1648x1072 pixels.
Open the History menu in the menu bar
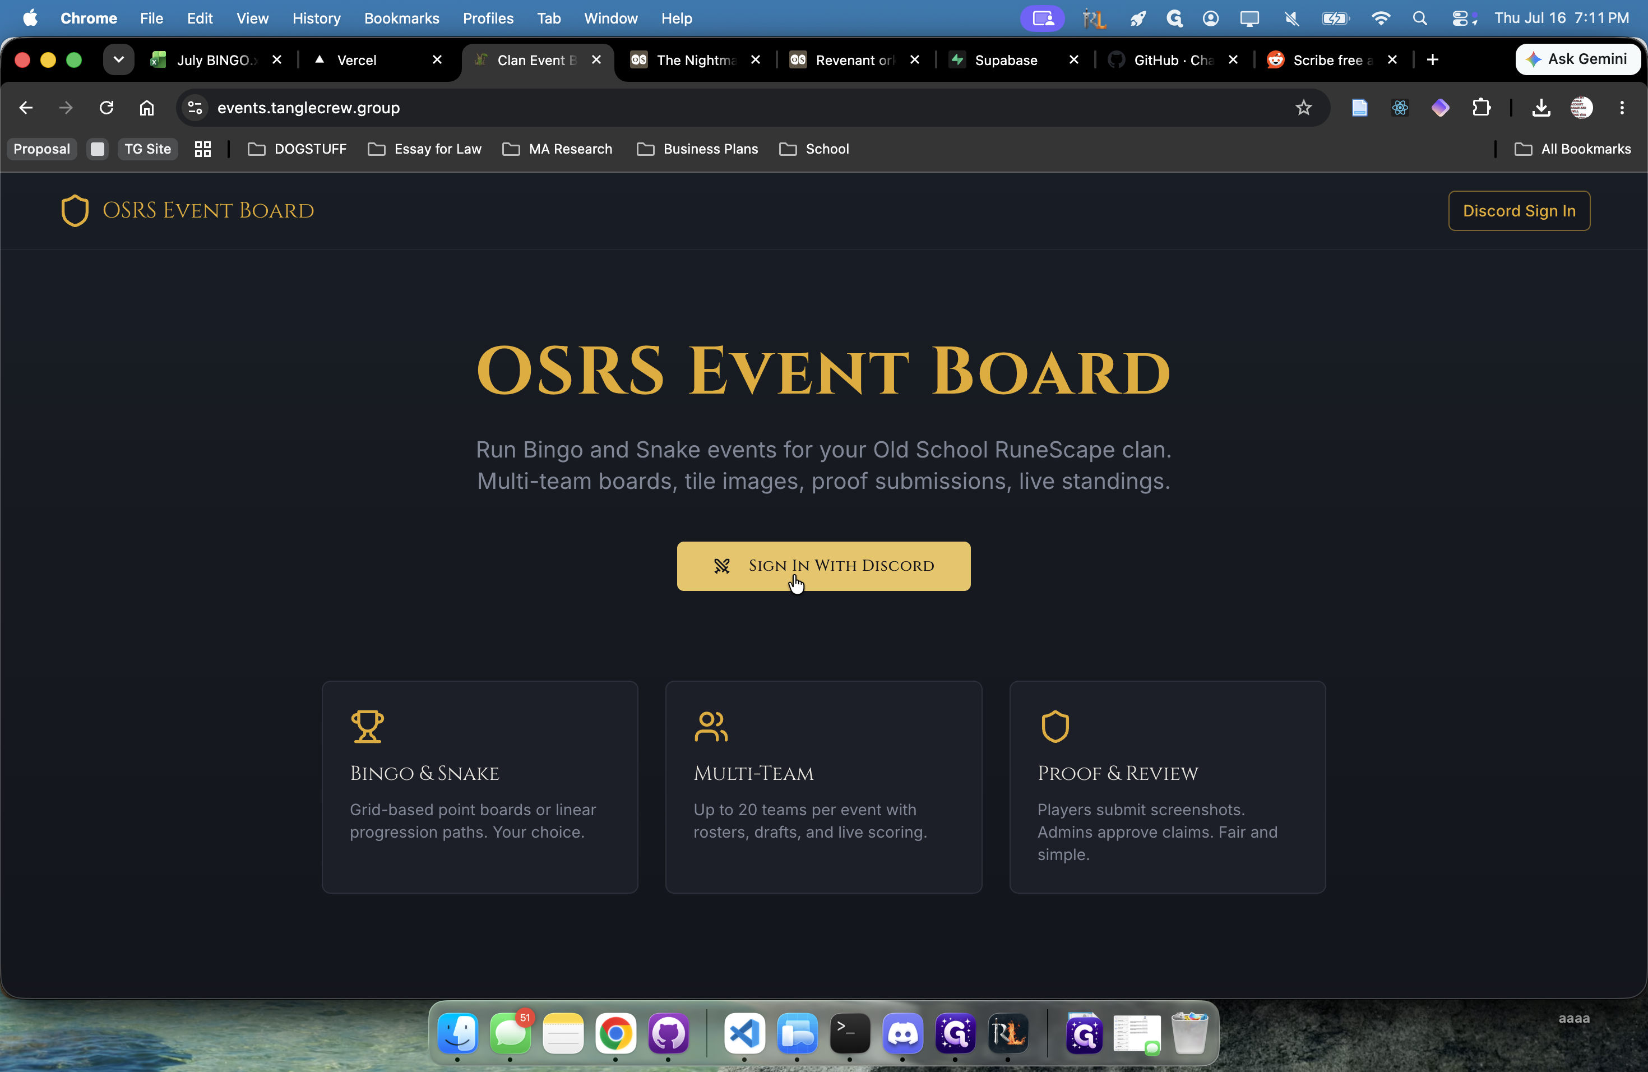coord(317,19)
